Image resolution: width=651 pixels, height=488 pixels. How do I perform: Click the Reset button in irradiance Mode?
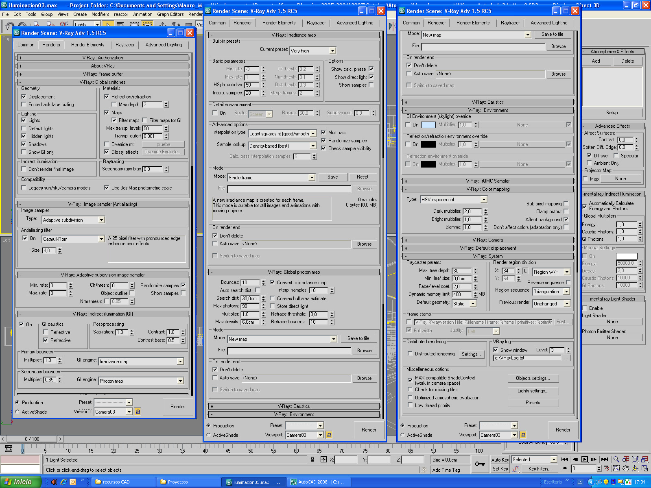click(x=363, y=177)
